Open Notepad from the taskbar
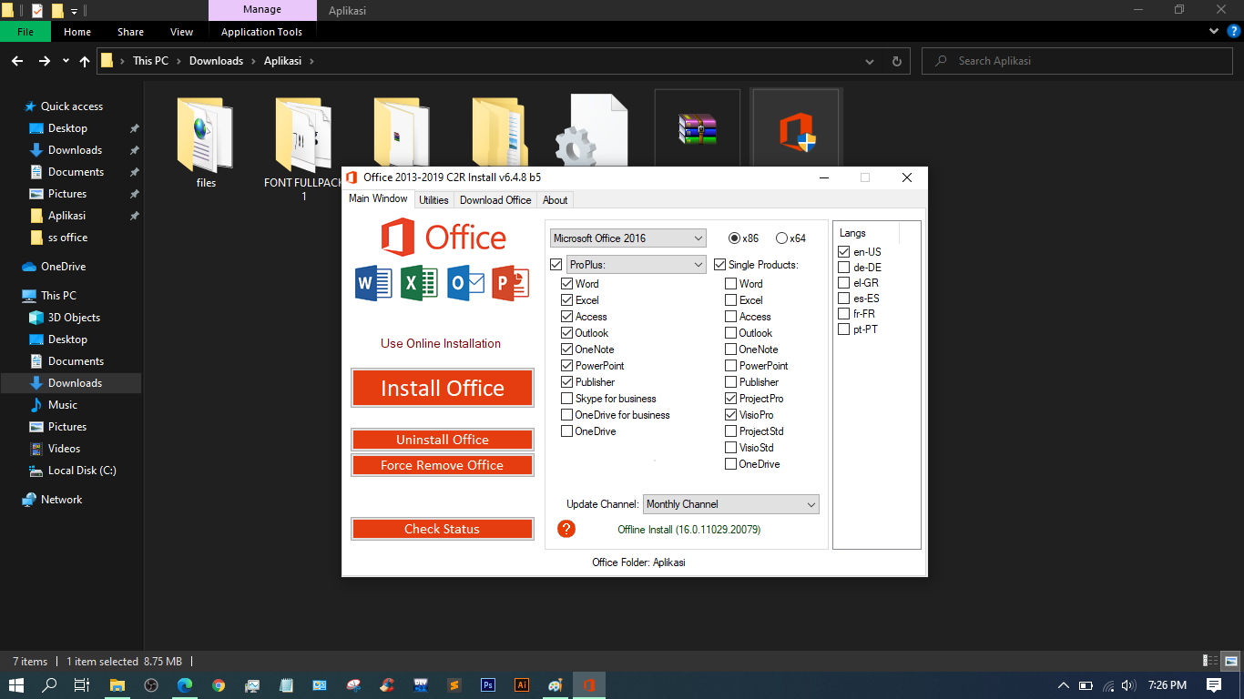 click(x=286, y=685)
